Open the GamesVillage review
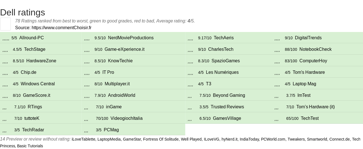Image resolution: width=363 pixels, height=149 pixels. [227, 118]
